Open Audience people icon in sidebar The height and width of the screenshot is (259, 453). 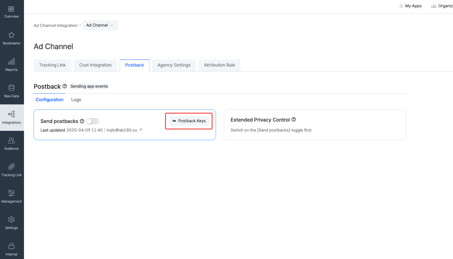[x=11, y=141]
